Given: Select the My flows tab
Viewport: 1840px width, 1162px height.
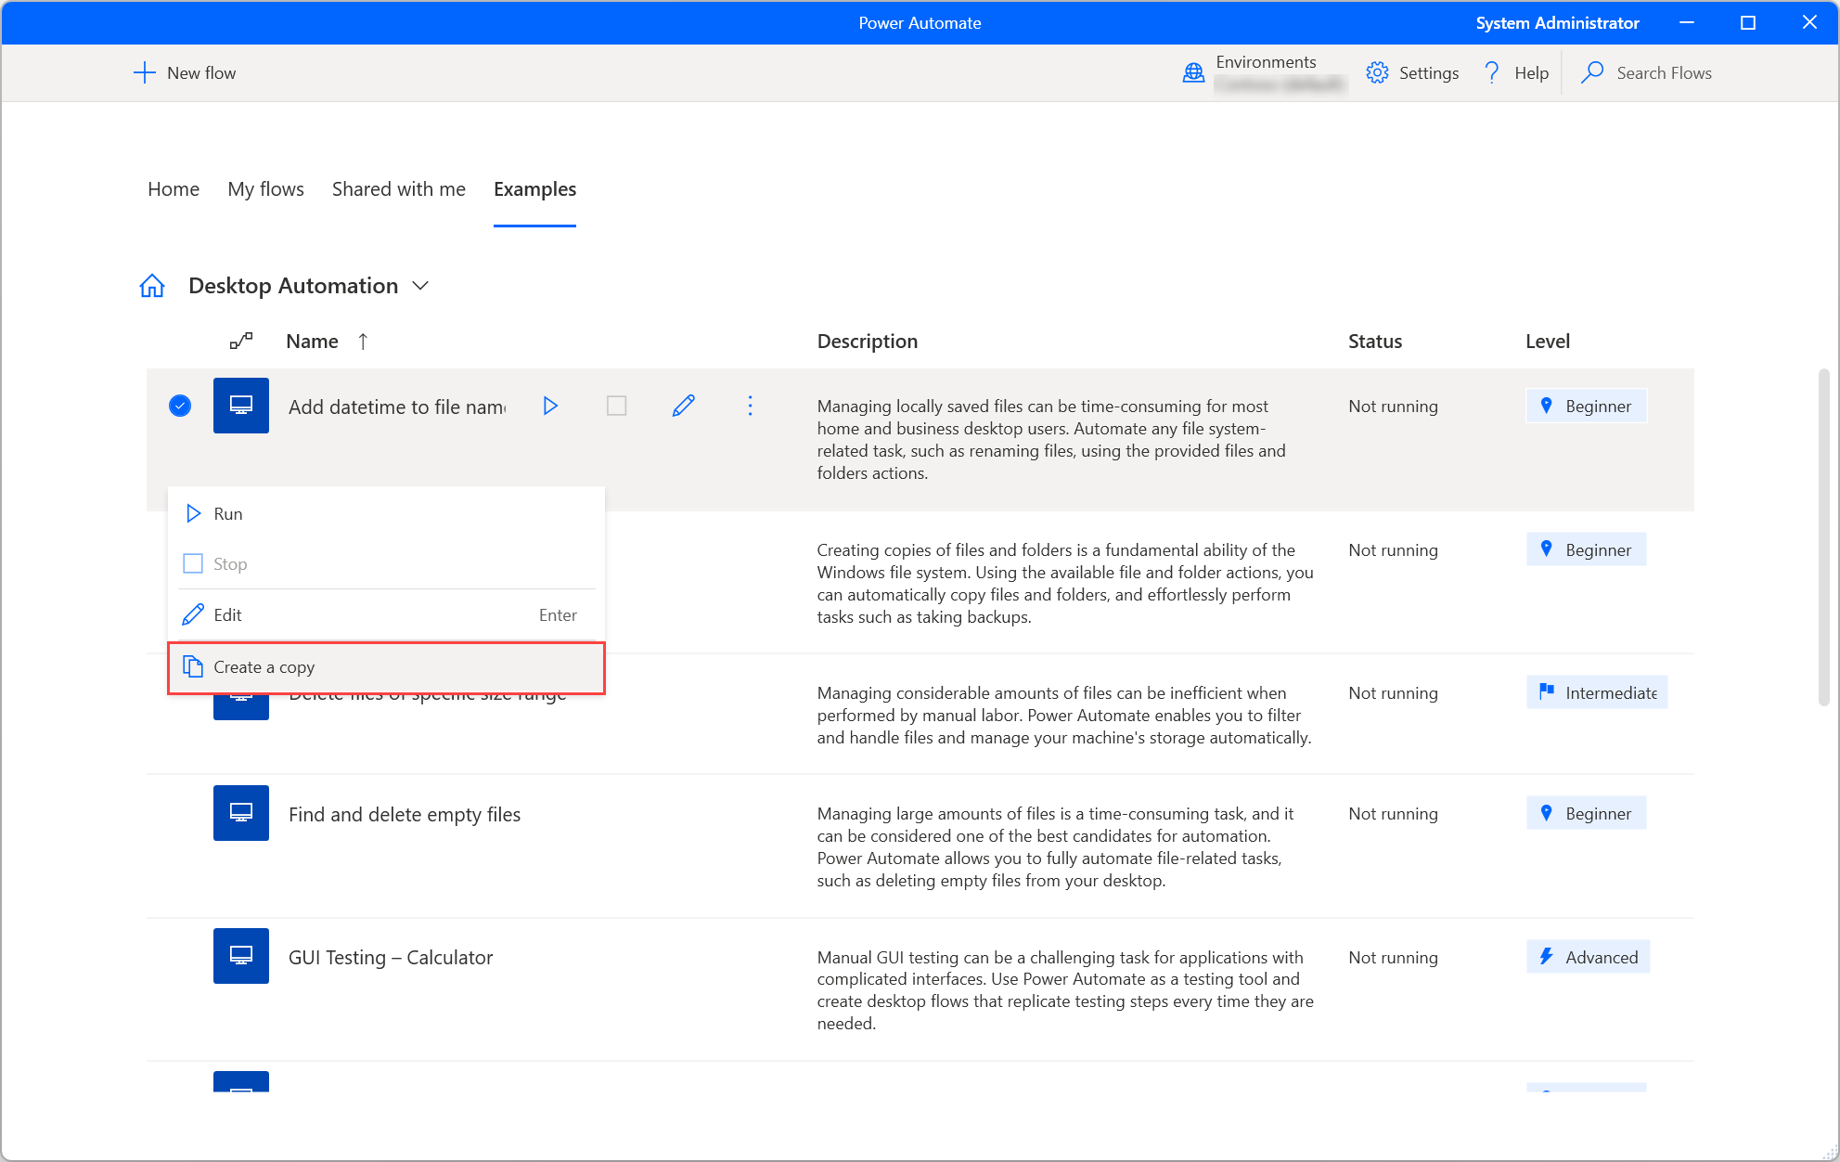Looking at the screenshot, I should [265, 188].
